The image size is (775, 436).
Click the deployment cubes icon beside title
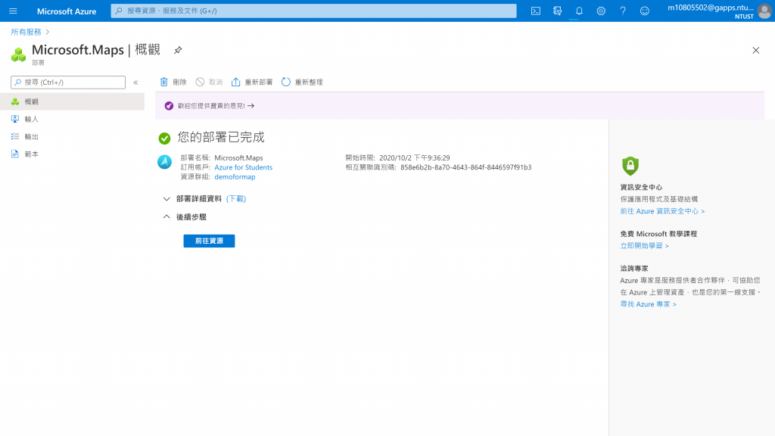pos(18,54)
